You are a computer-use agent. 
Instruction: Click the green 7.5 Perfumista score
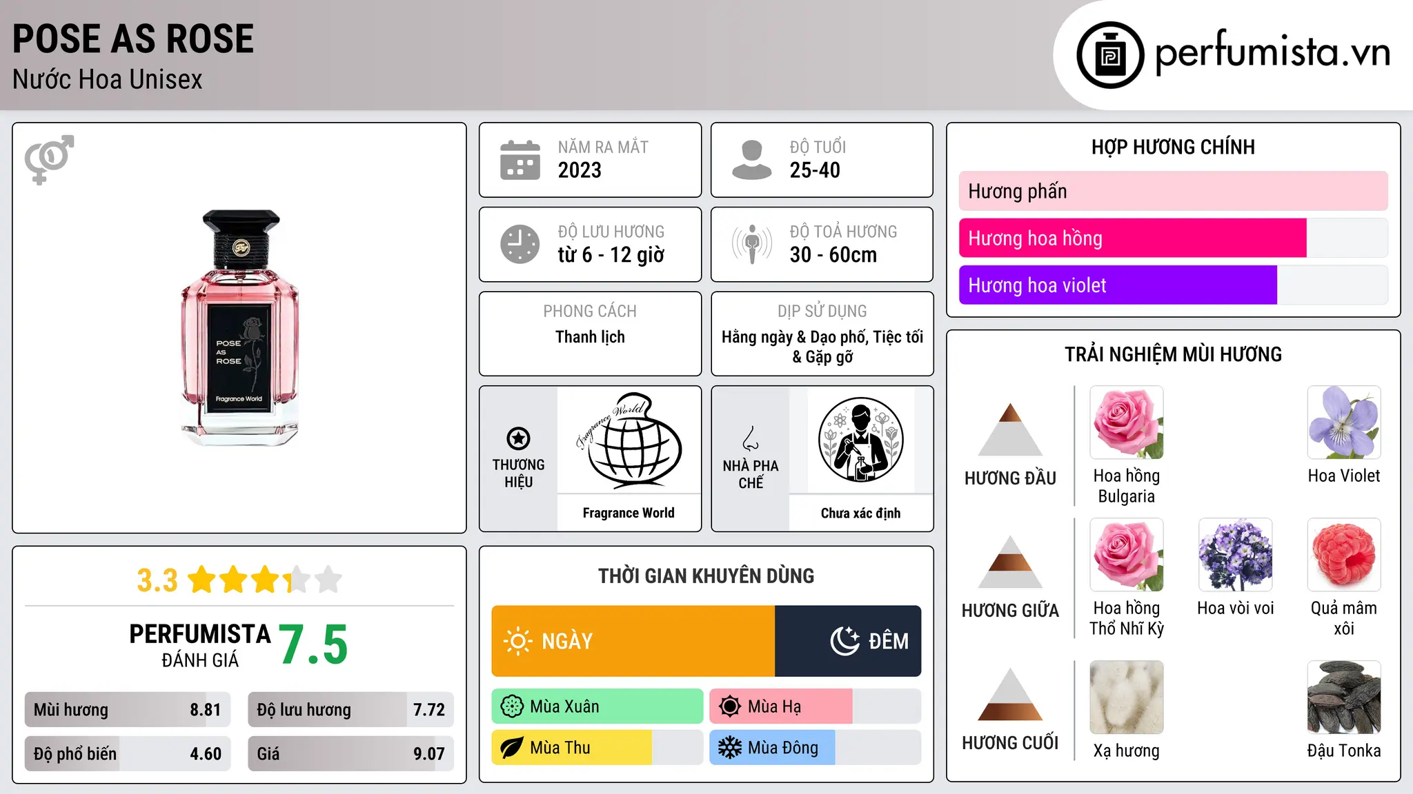click(x=313, y=645)
